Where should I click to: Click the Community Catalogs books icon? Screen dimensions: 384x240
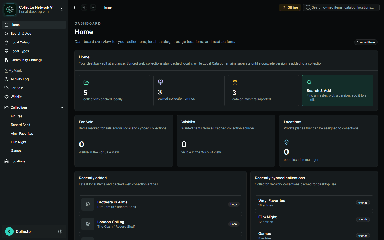click(x=6, y=60)
